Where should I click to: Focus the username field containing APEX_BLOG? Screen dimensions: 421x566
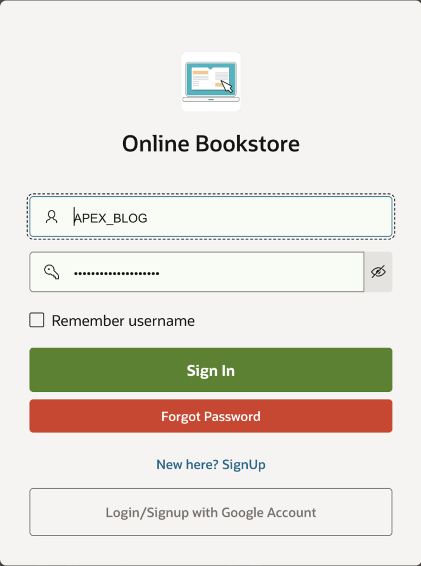[211, 217]
